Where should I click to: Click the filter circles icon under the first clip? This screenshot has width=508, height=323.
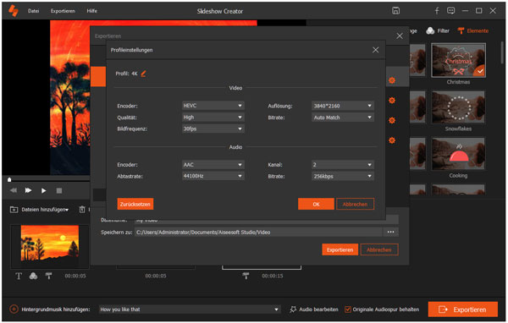point(33,276)
